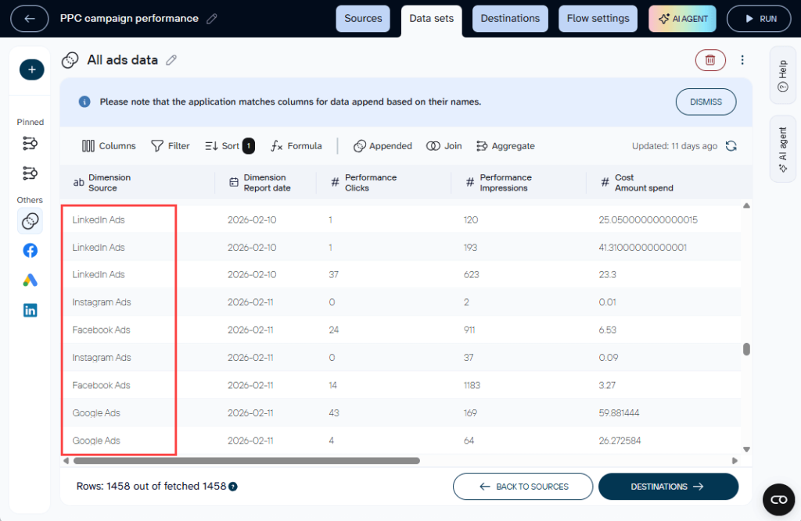Open the Facebook source in sidebar
Screen dimensions: 801x521
coord(31,251)
